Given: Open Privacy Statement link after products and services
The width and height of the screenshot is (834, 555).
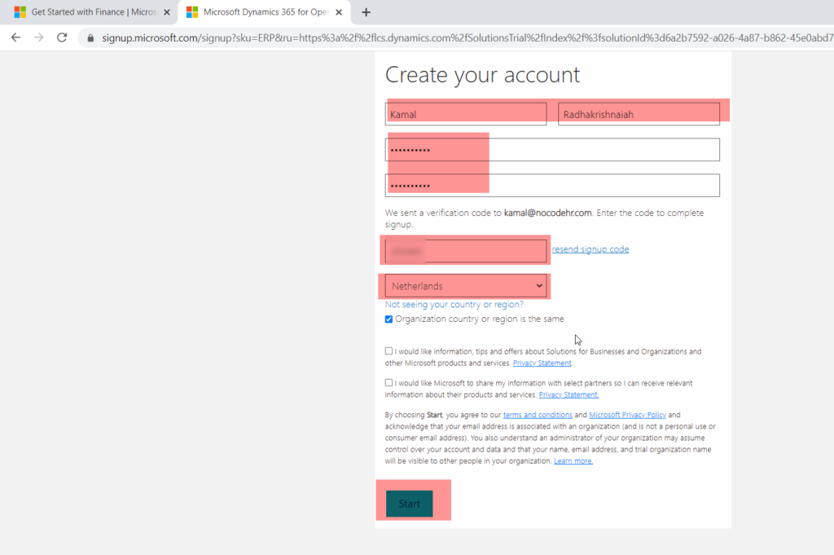Looking at the screenshot, I should click(x=542, y=363).
